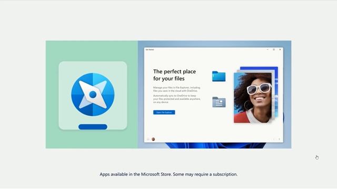Close the Get Started window
Viewport: 337px width, 189px height.
pos(280,49)
